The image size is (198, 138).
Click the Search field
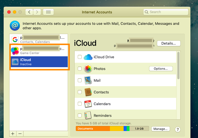pyautogui.click(x=166, y=12)
